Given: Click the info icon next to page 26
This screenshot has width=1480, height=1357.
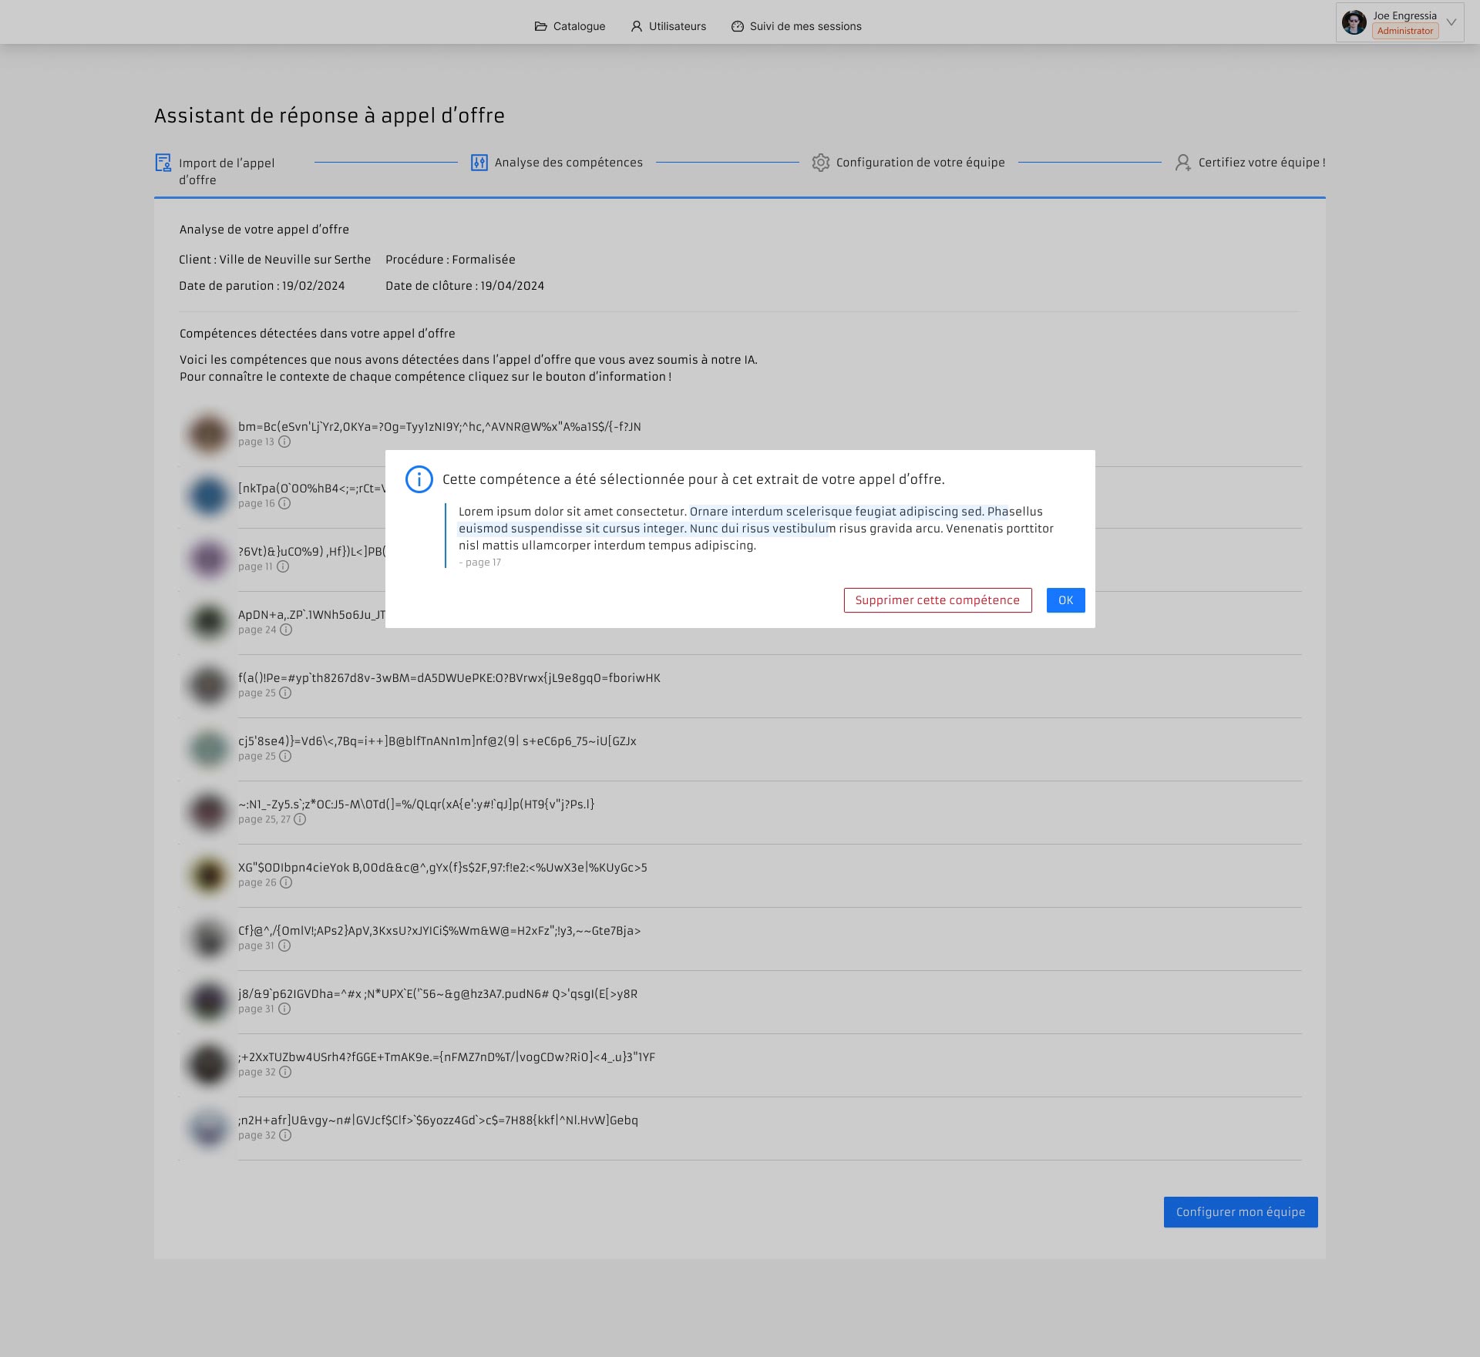Looking at the screenshot, I should 286,883.
